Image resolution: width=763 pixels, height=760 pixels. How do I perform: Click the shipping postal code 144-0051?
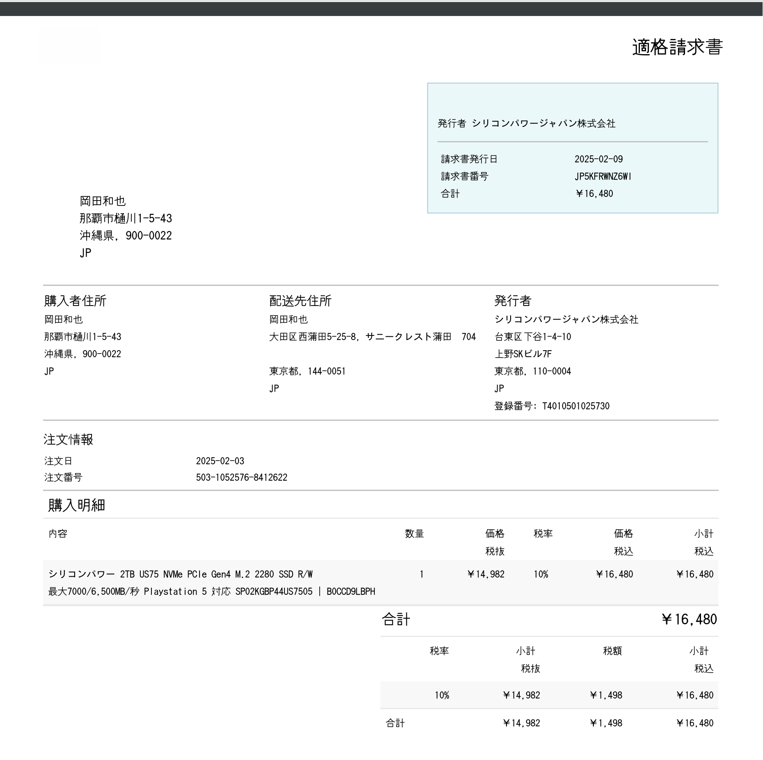(x=326, y=372)
